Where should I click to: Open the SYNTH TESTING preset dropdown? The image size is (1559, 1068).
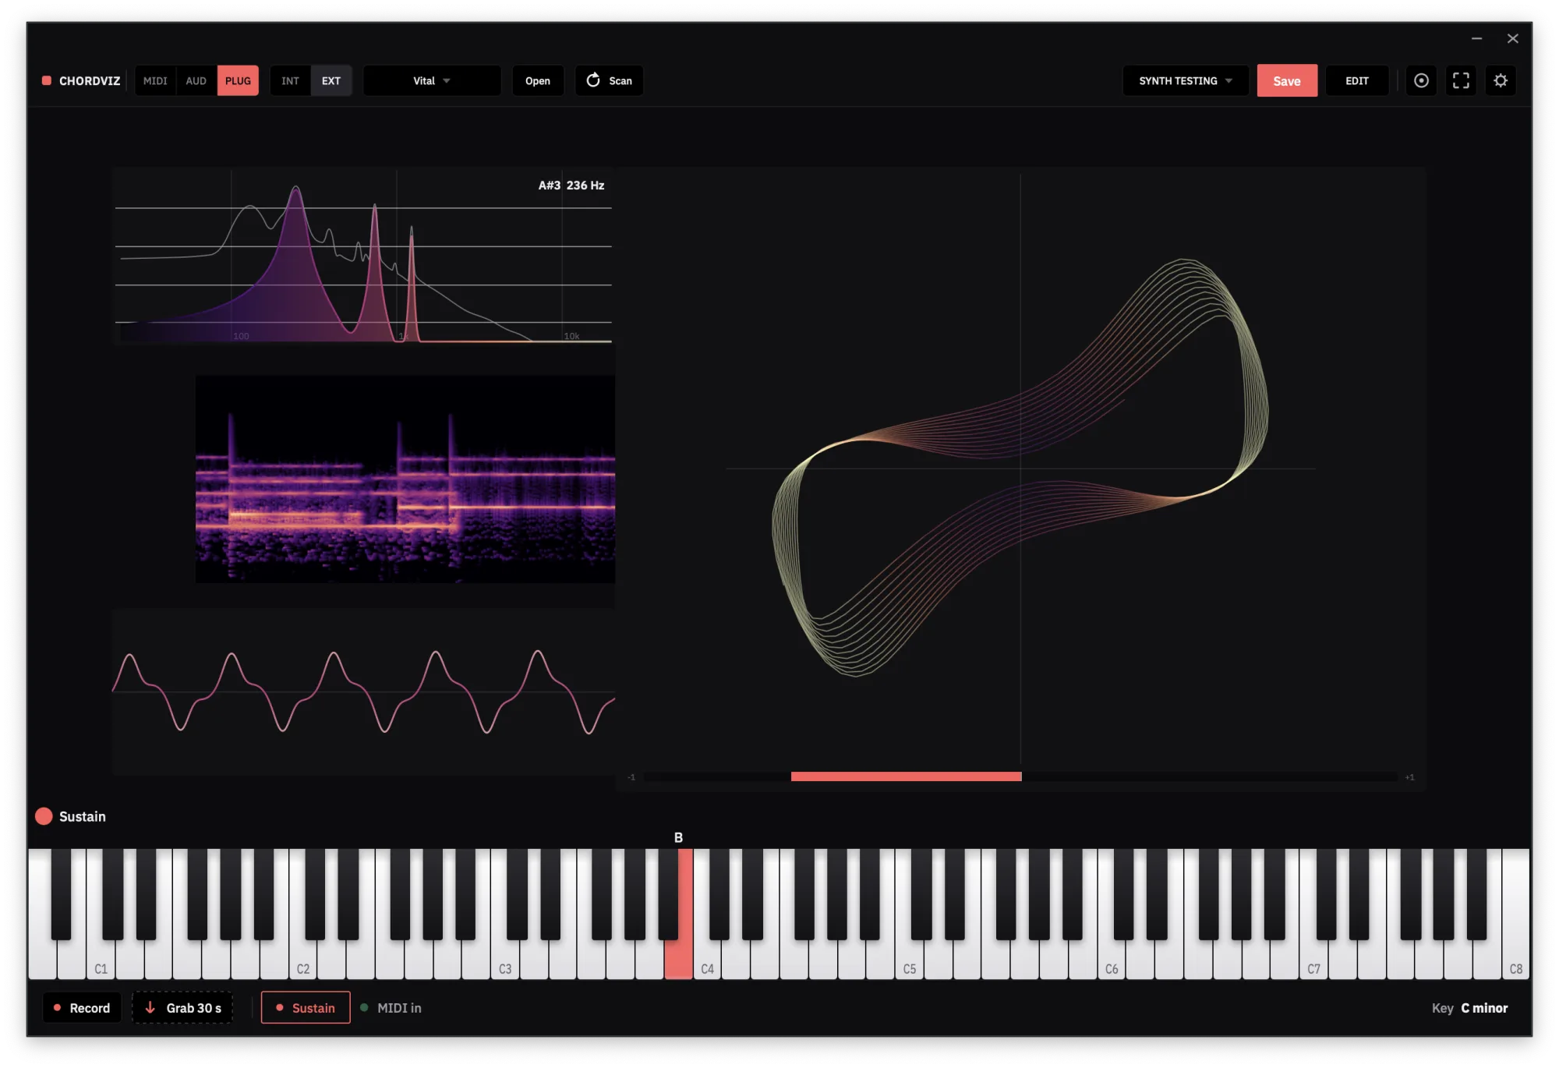(1185, 80)
